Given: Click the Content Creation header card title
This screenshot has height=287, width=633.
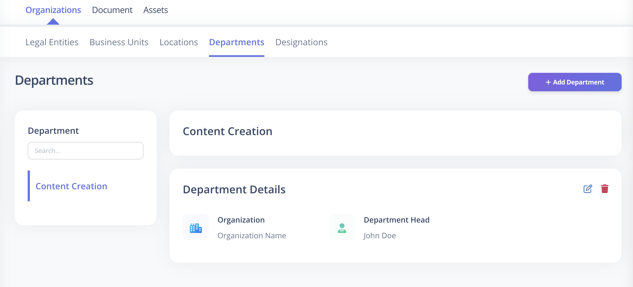Looking at the screenshot, I should (x=227, y=131).
